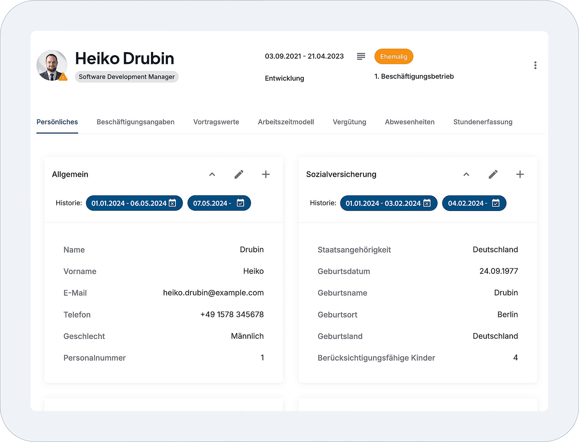Screen dimensions: 579x442
Task: Switch to the Beschäftigungsangaben tab
Action: 135,122
